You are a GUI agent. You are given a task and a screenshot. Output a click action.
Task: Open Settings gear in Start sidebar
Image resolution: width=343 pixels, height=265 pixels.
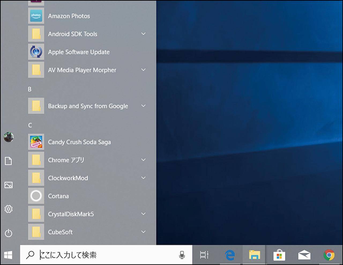pyautogui.click(x=9, y=209)
